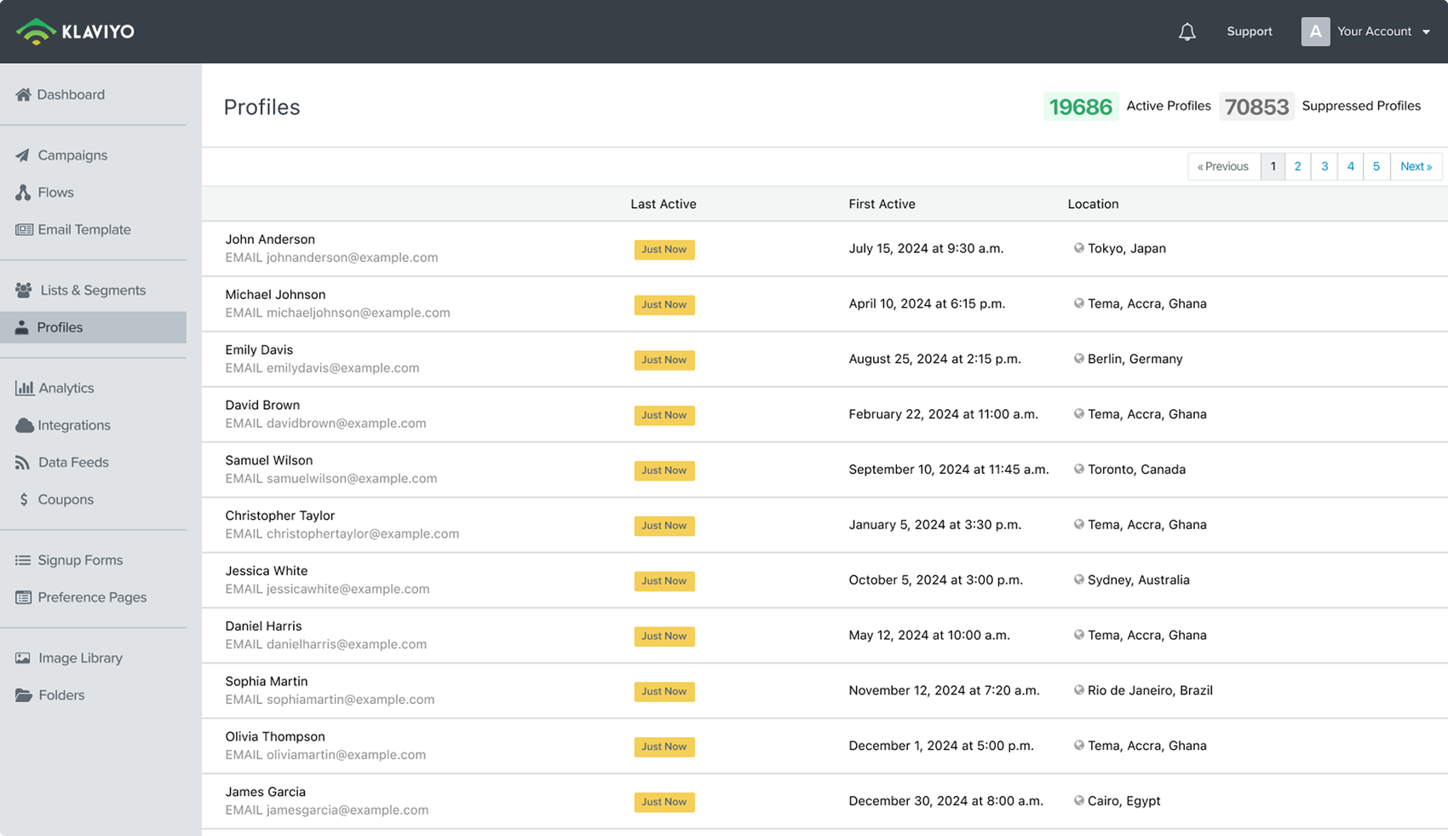This screenshot has height=836, width=1448.
Task: Click Just Now badge for John Anderson
Action: pyautogui.click(x=664, y=250)
